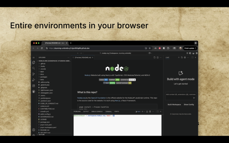Switch to the Debug Console tab
The image size is (229, 143).
pos(97,111)
